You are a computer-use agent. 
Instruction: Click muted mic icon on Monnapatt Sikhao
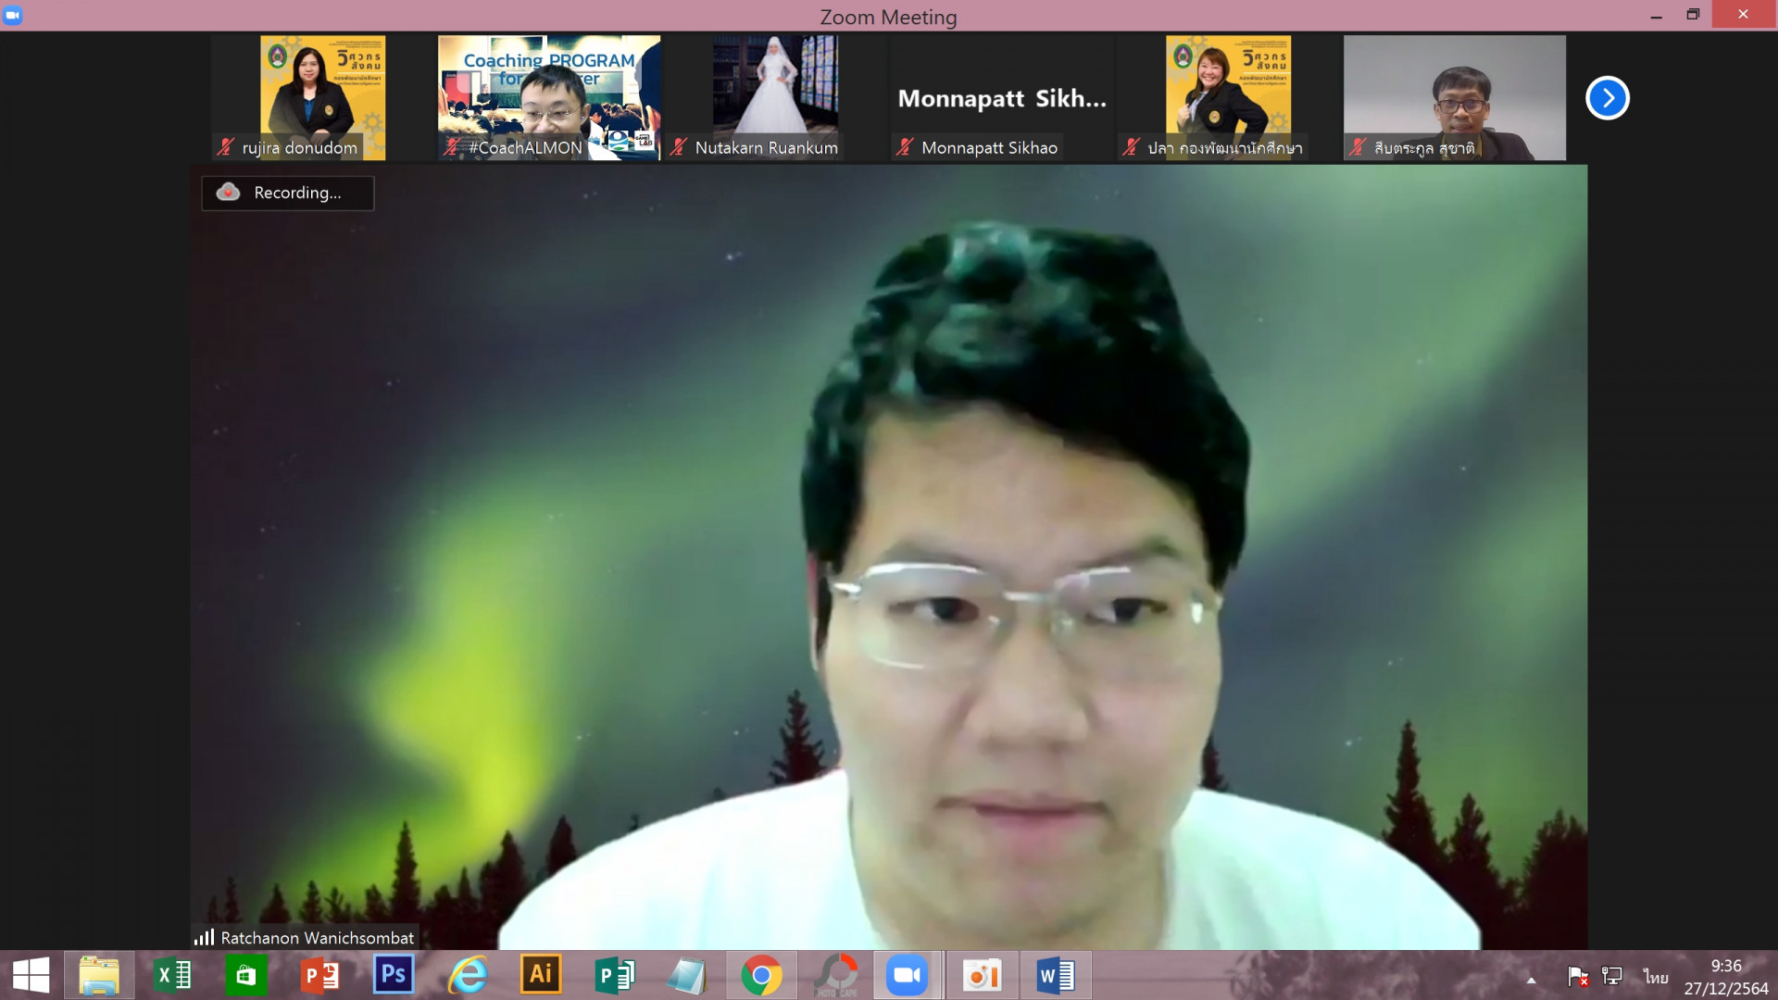pyautogui.click(x=905, y=147)
